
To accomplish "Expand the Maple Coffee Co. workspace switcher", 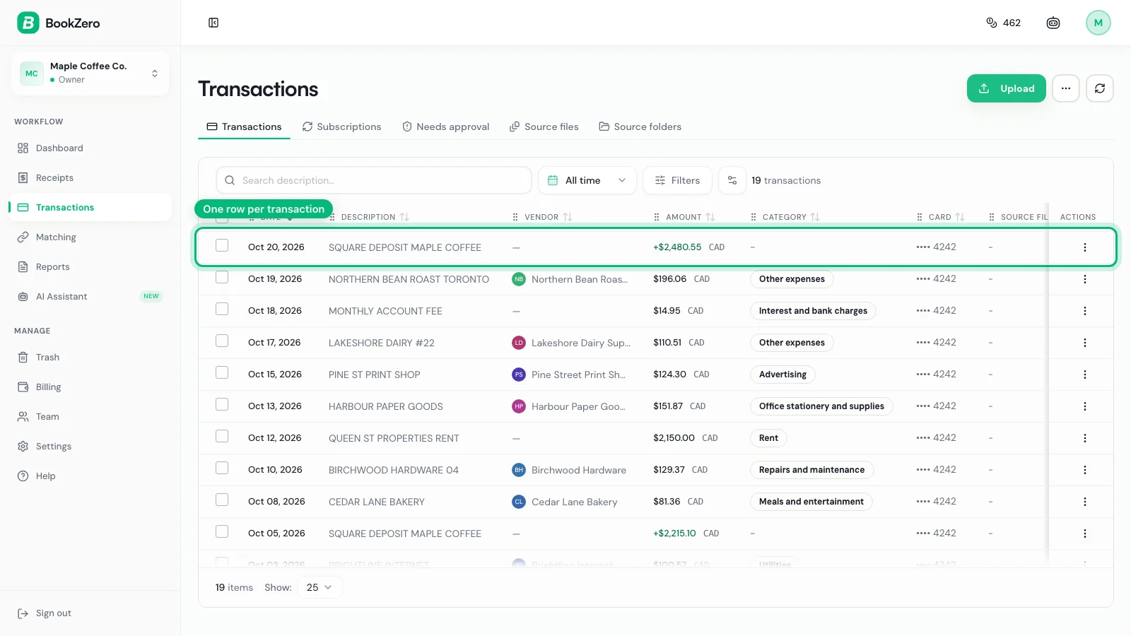I will tap(90, 73).
